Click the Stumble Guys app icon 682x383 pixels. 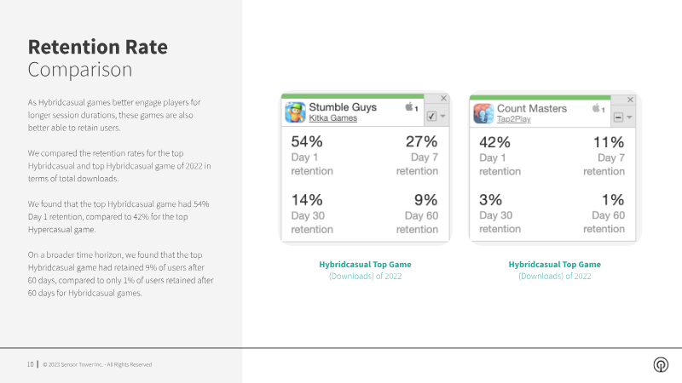point(295,113)
